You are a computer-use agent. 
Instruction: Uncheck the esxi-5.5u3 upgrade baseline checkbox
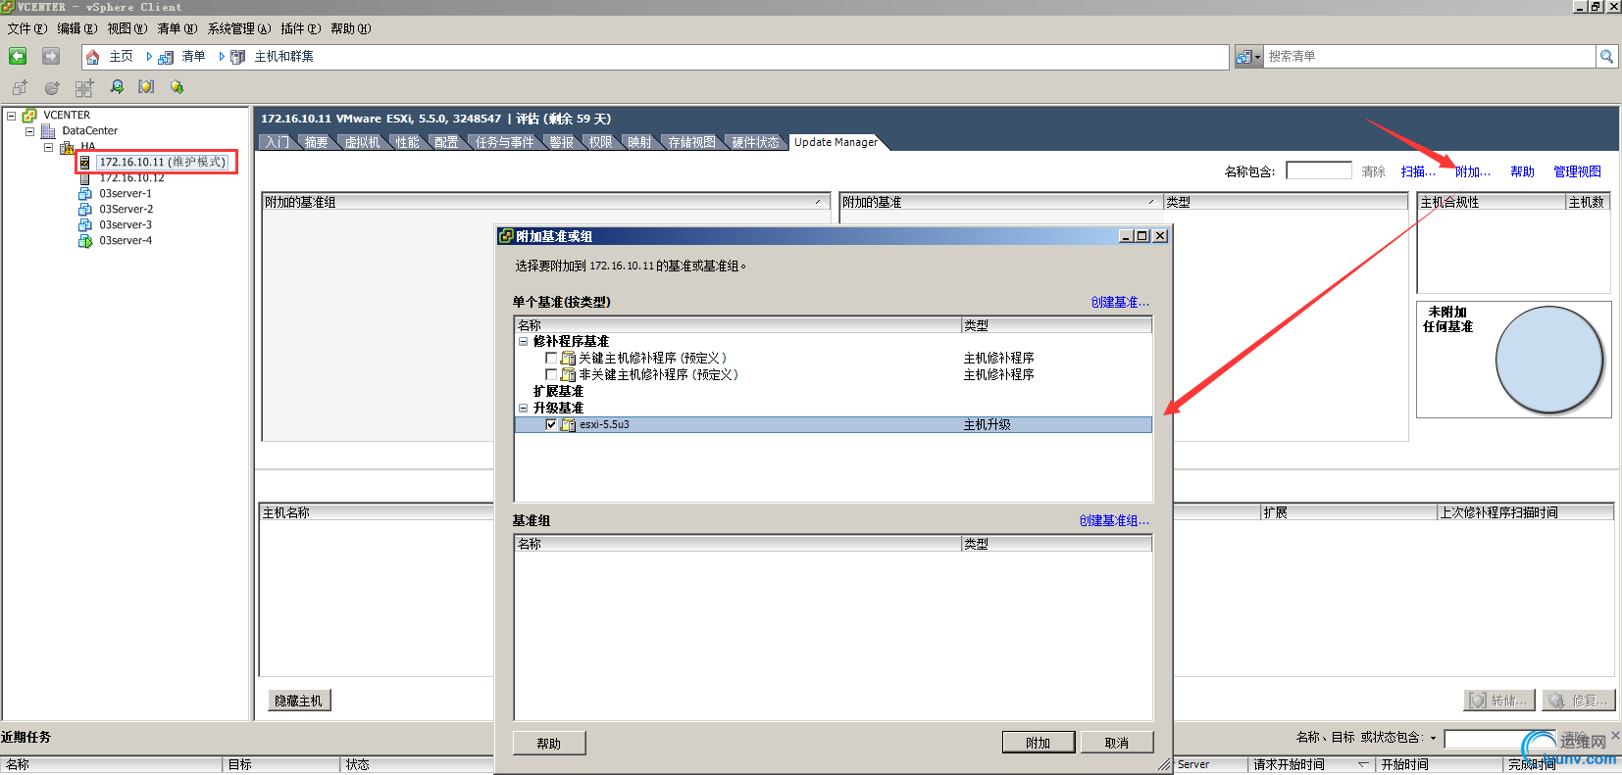tap(551, 425)
